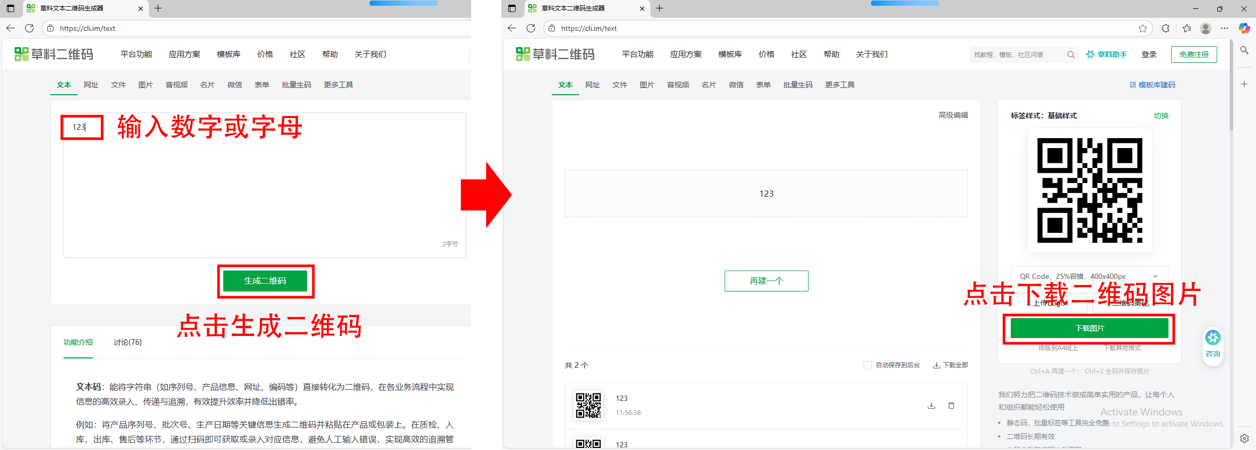Image resolution: width=1256 pixels, height=450 pixels.
Task: Open a new tab in the left browser window
Action: tap(158, 8)
